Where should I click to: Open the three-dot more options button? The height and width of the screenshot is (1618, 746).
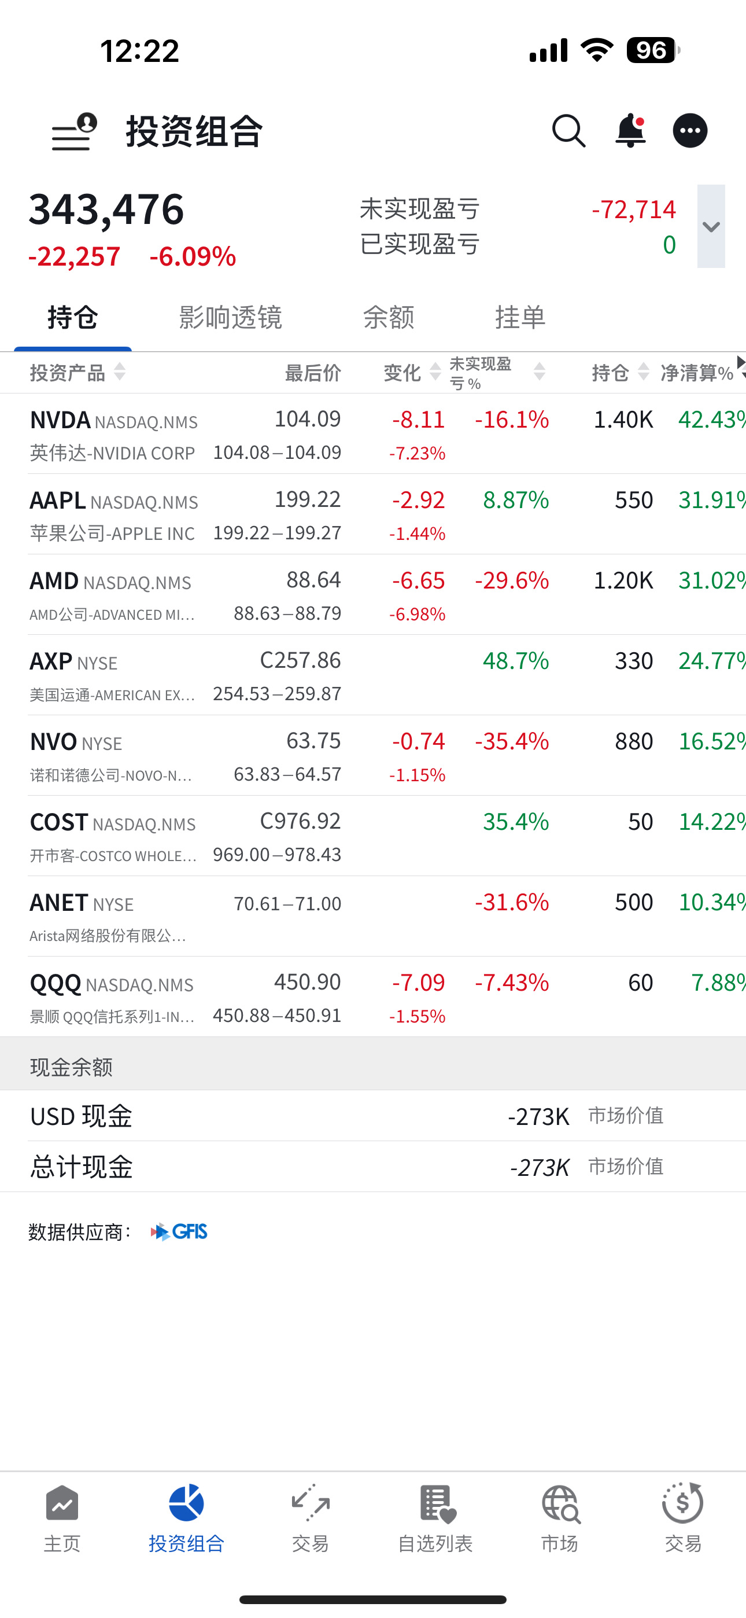(690, 131)
